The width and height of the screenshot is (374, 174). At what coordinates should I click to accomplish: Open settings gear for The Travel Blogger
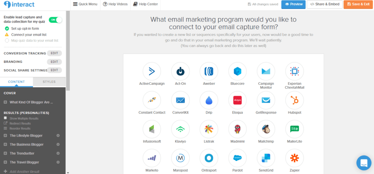pyautogui.click(x=58, y=162)
